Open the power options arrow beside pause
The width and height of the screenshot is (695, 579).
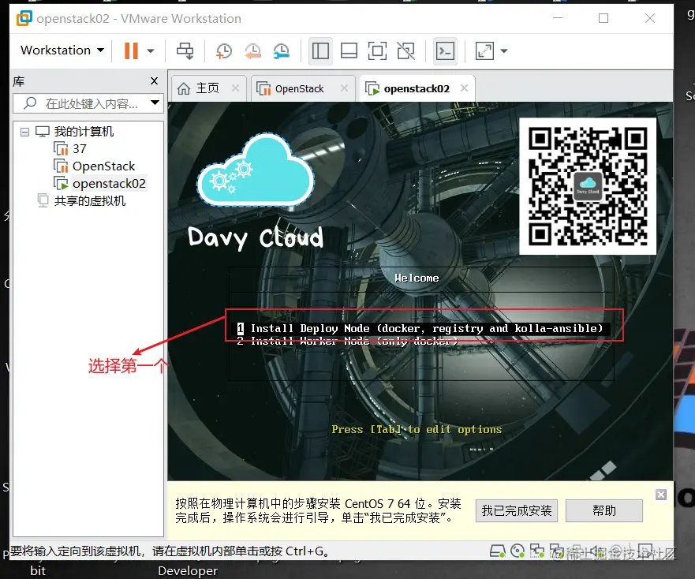coord(151,51)
